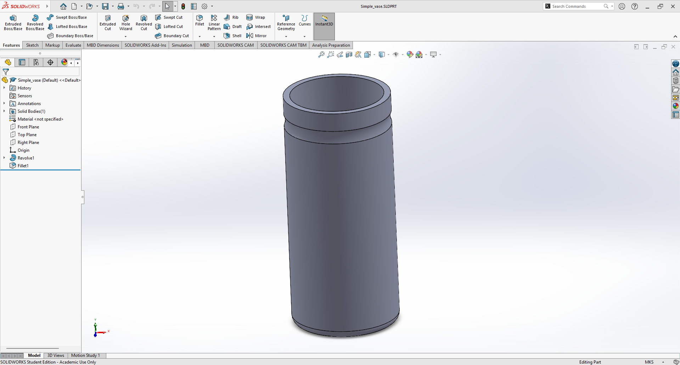Select the Mirror feature
This screenshot has height=365, width=680.
pos(256,36)
